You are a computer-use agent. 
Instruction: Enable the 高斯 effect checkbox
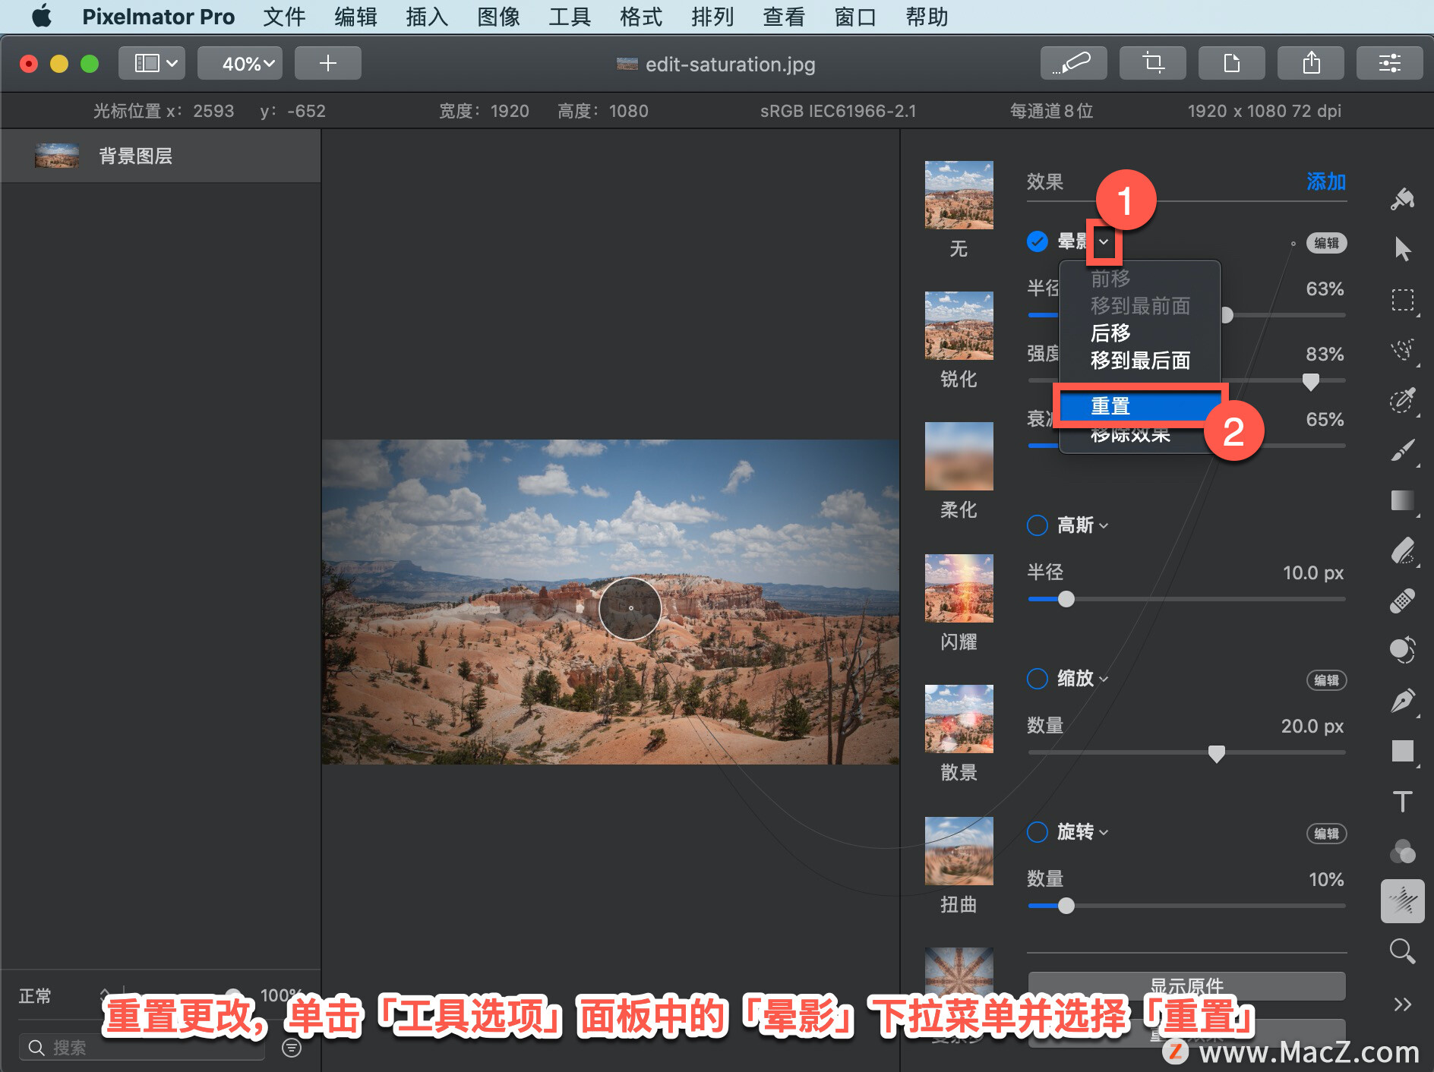click(x=1037, y=525)
